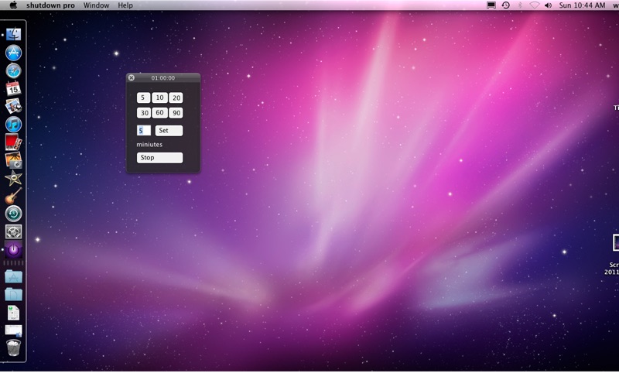The image size is (619, 387).
Task: Set timer with the 5 preset button
Action: 143,98
